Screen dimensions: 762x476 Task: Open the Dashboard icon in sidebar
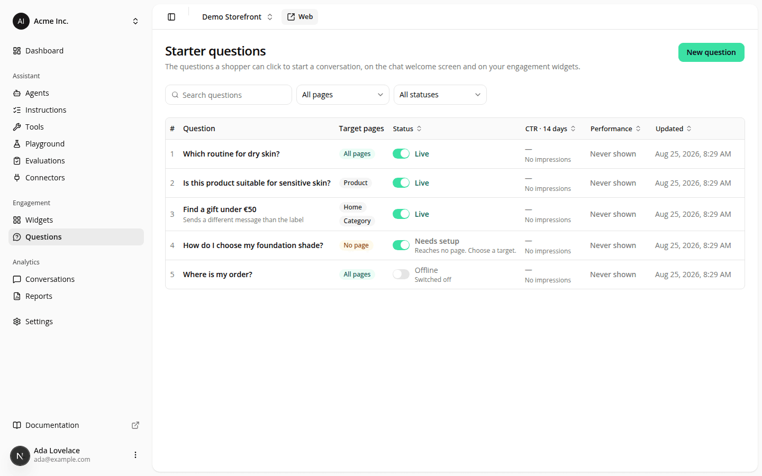17,51
